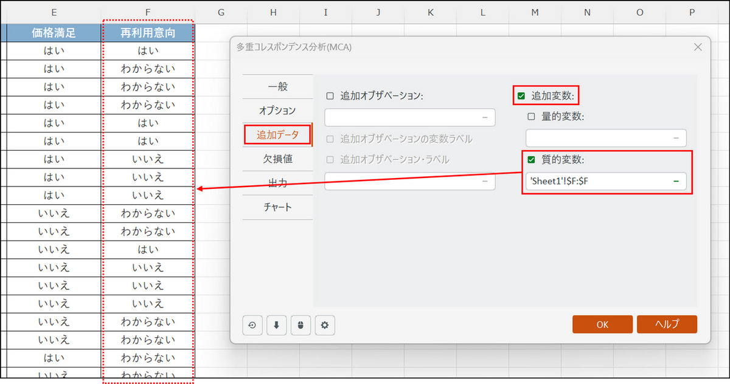730x384 pixels.
Task: Select the チャート tab
Action: coord(277,207)
